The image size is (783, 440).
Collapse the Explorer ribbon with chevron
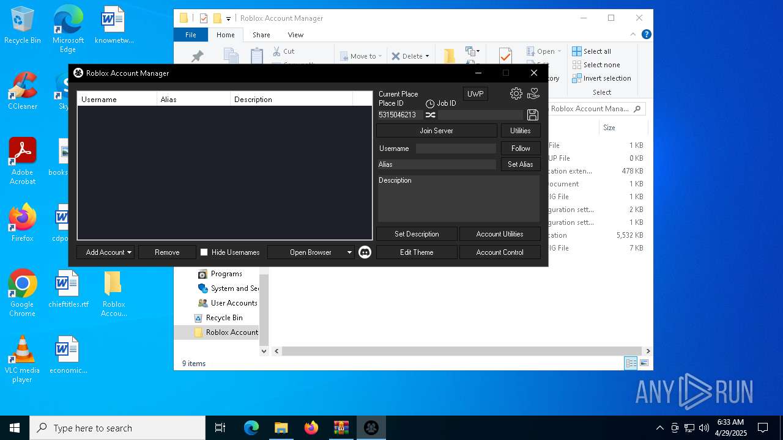pos(634,35)
